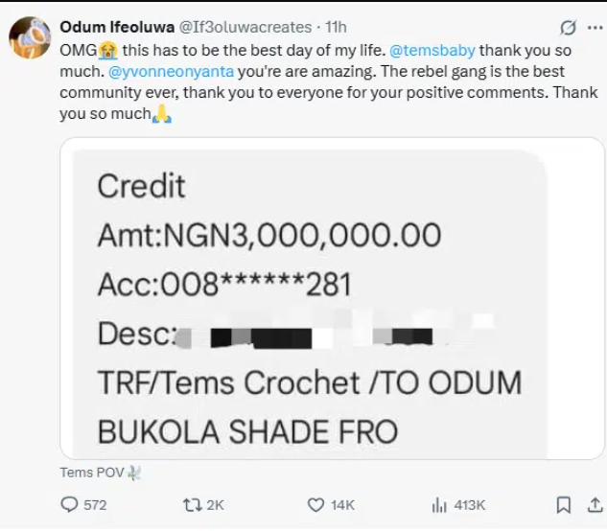This screenshot has width=607, height=531.
Task: Open Grok icon beside the three dots
Action: pos(569,27)
